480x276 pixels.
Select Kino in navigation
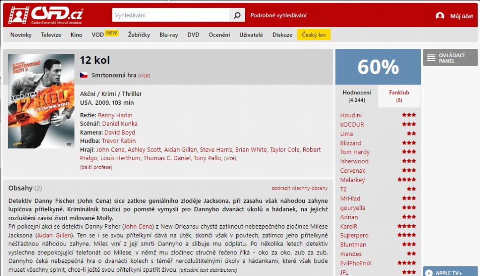76,35
